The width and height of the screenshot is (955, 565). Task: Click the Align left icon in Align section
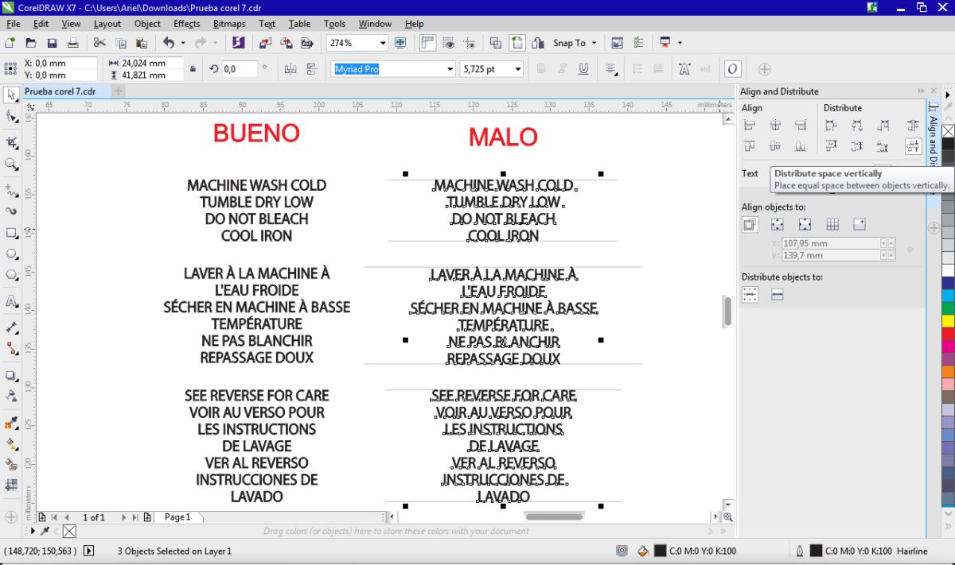coord(749,126)
